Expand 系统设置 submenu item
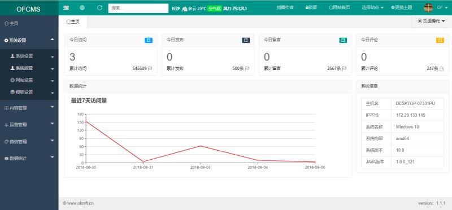452x210 pixels. [29, 56]
